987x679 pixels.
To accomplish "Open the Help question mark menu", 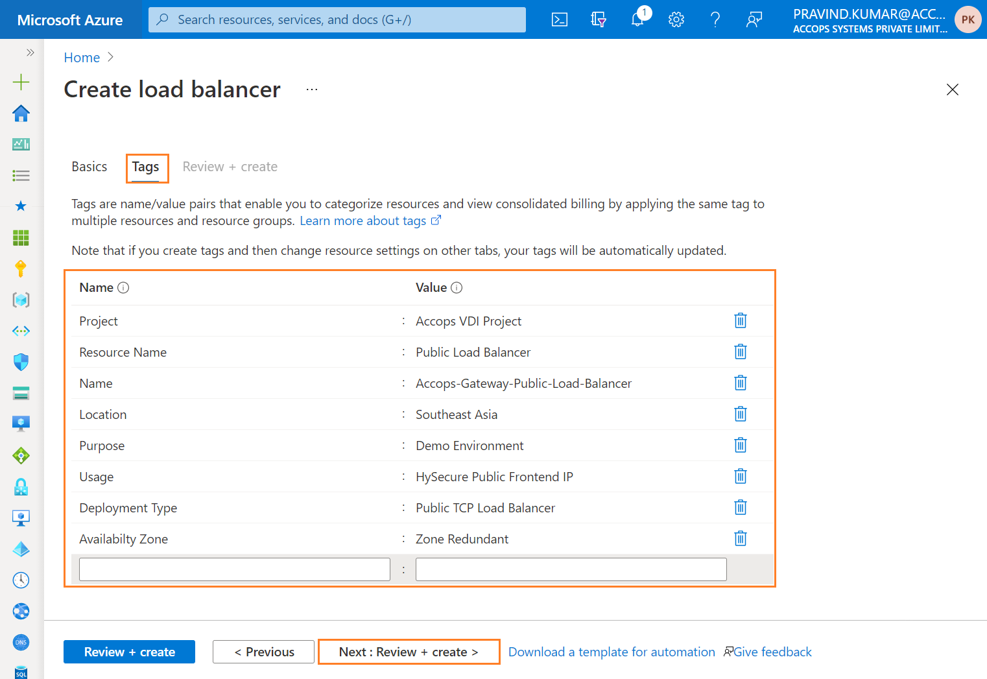I will coord(715,19).
